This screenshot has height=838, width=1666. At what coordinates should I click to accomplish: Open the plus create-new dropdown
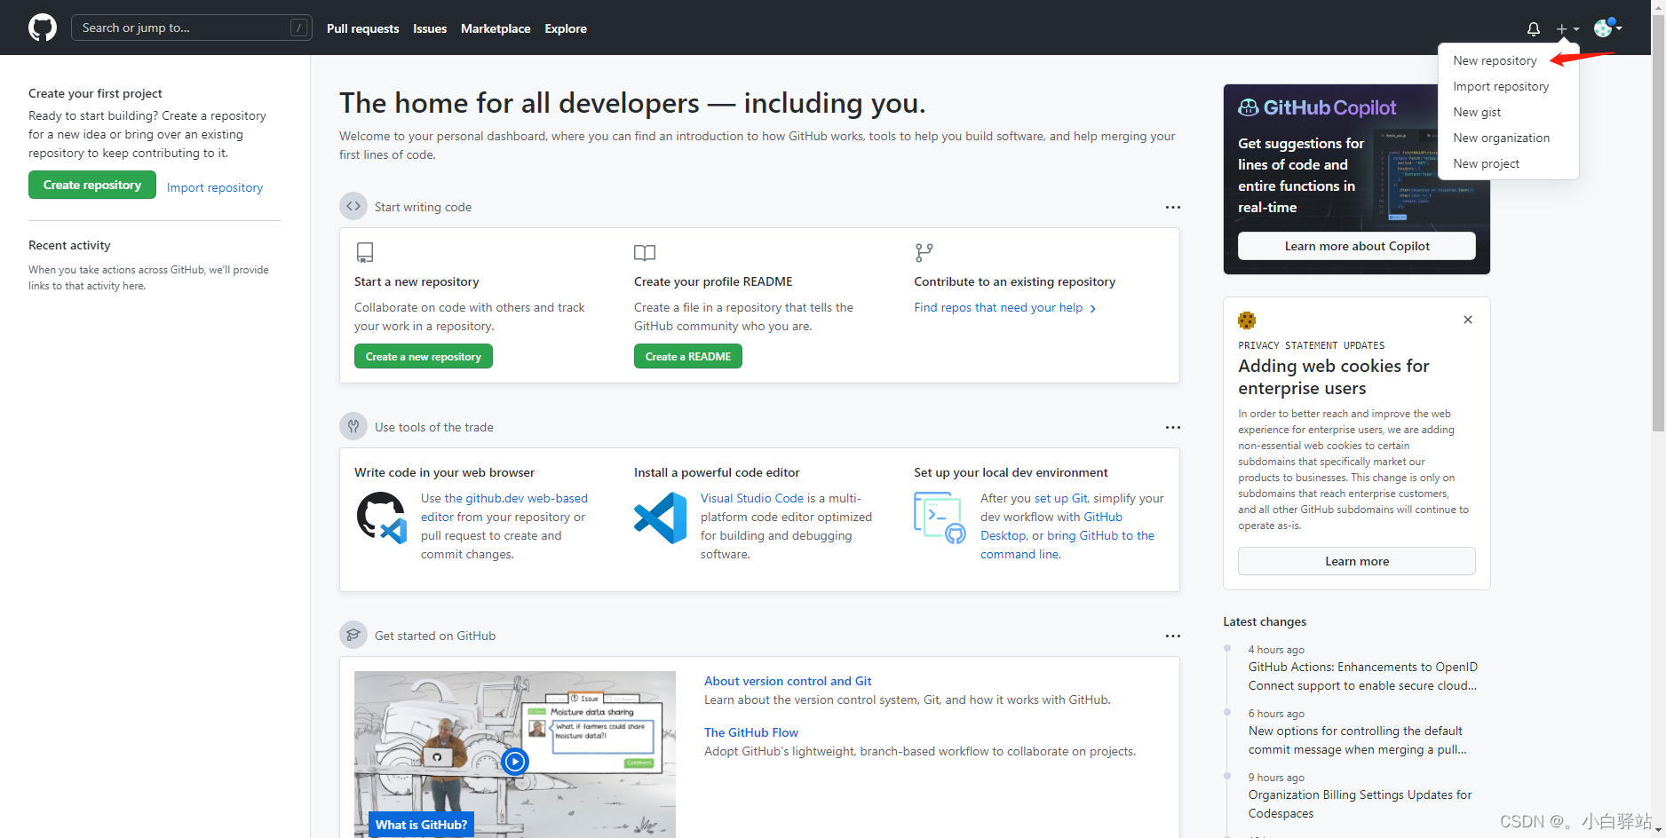[1567, 28]
